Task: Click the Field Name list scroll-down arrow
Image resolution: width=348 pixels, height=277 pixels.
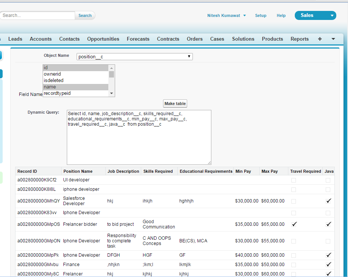Action: tap(111, 93)
